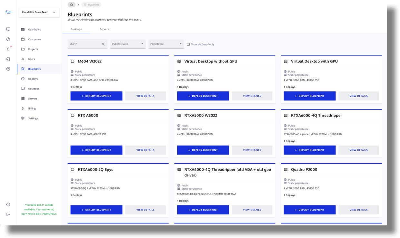This screenshot has width=400, height=238.
Task: Click the search magnifier icon
Action: (x=103, y=44)
